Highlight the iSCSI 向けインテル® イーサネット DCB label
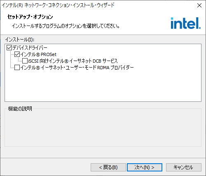 73,61
